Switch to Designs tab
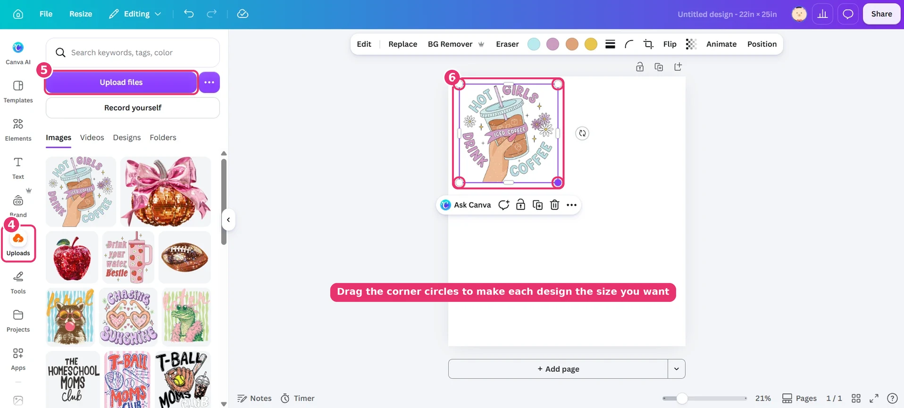The image size is (904, 408). tap(126, 137)
